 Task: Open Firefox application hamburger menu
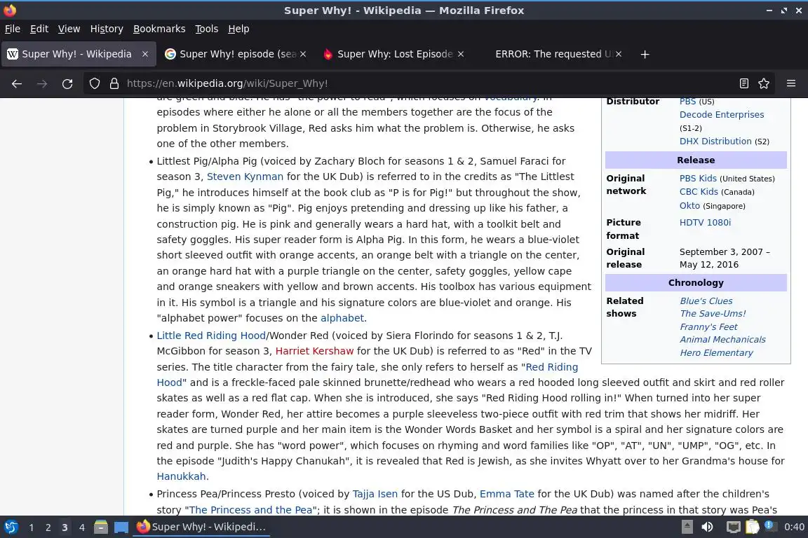[791, 83]
